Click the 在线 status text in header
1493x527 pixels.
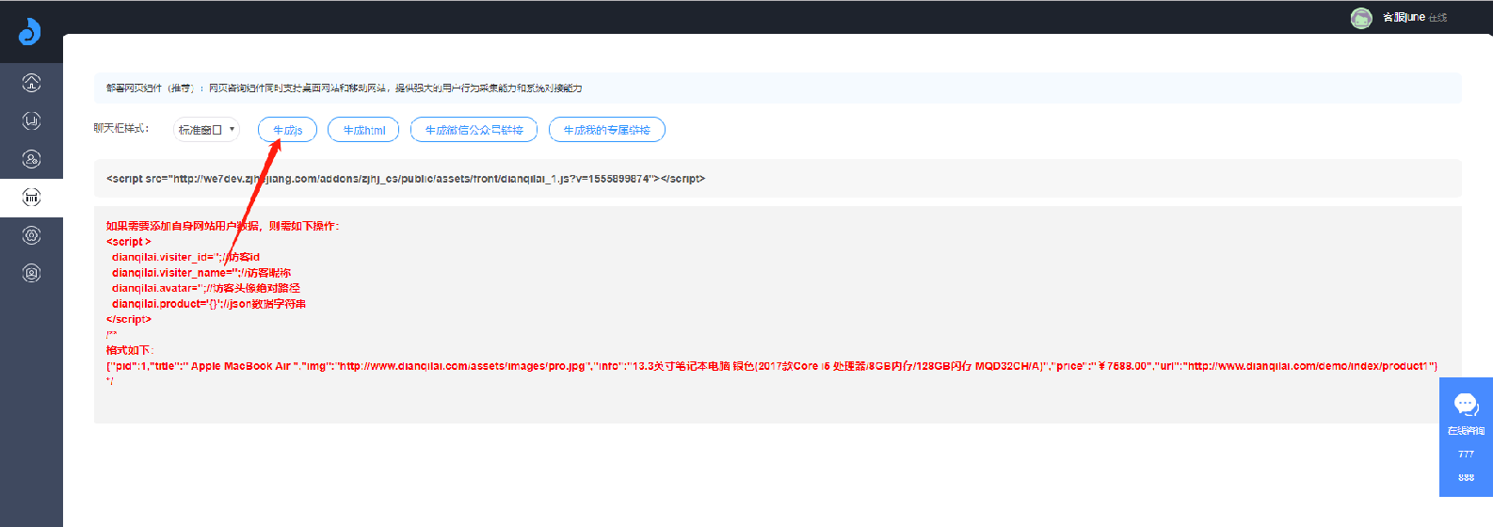click(1437, 18)
